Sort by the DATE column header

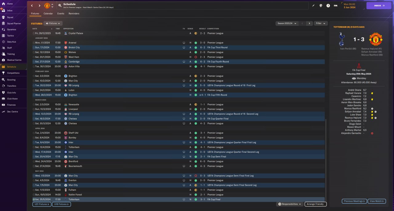[x=35, y=29]
